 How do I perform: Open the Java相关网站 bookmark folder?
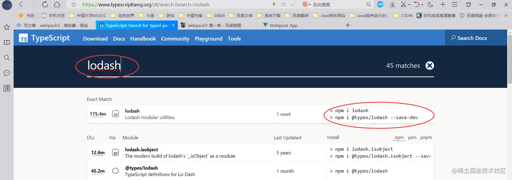tap(329, 16)
